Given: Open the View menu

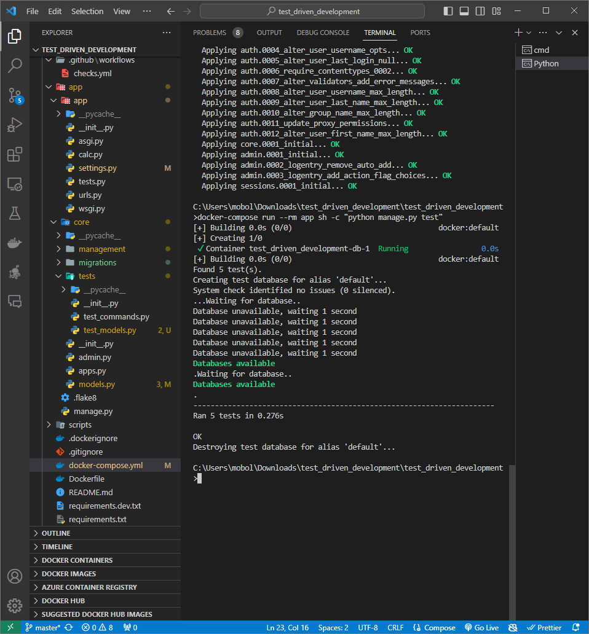Looking at the screenshot, I should (x=122, y=11).
